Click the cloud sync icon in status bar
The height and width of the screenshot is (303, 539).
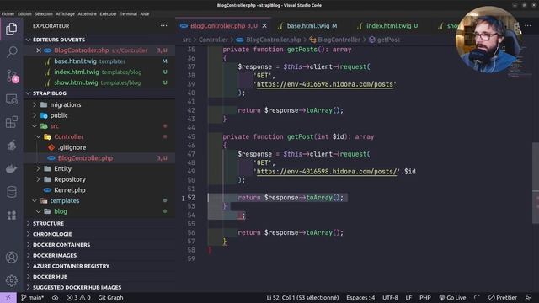55,297
